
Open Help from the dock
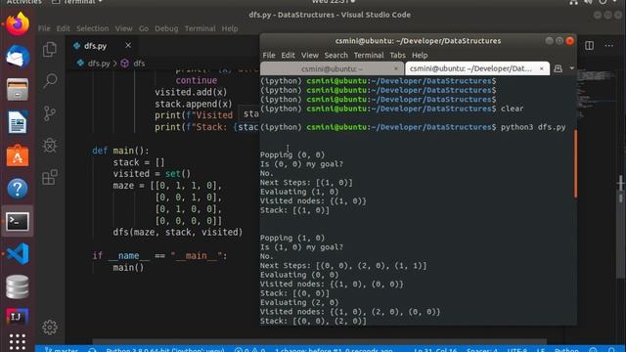tap(18, 189)
